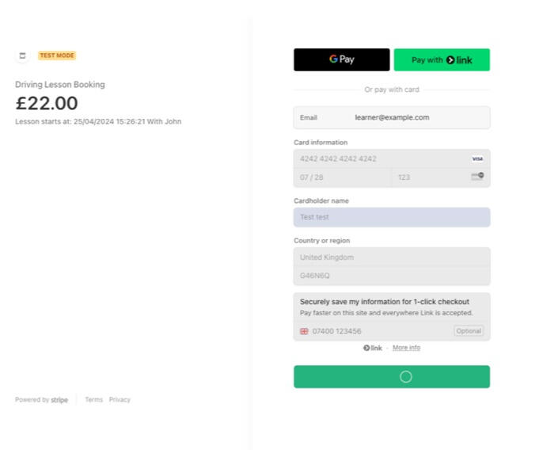Click the UK flag phone country icon

[x=304, y=331]
